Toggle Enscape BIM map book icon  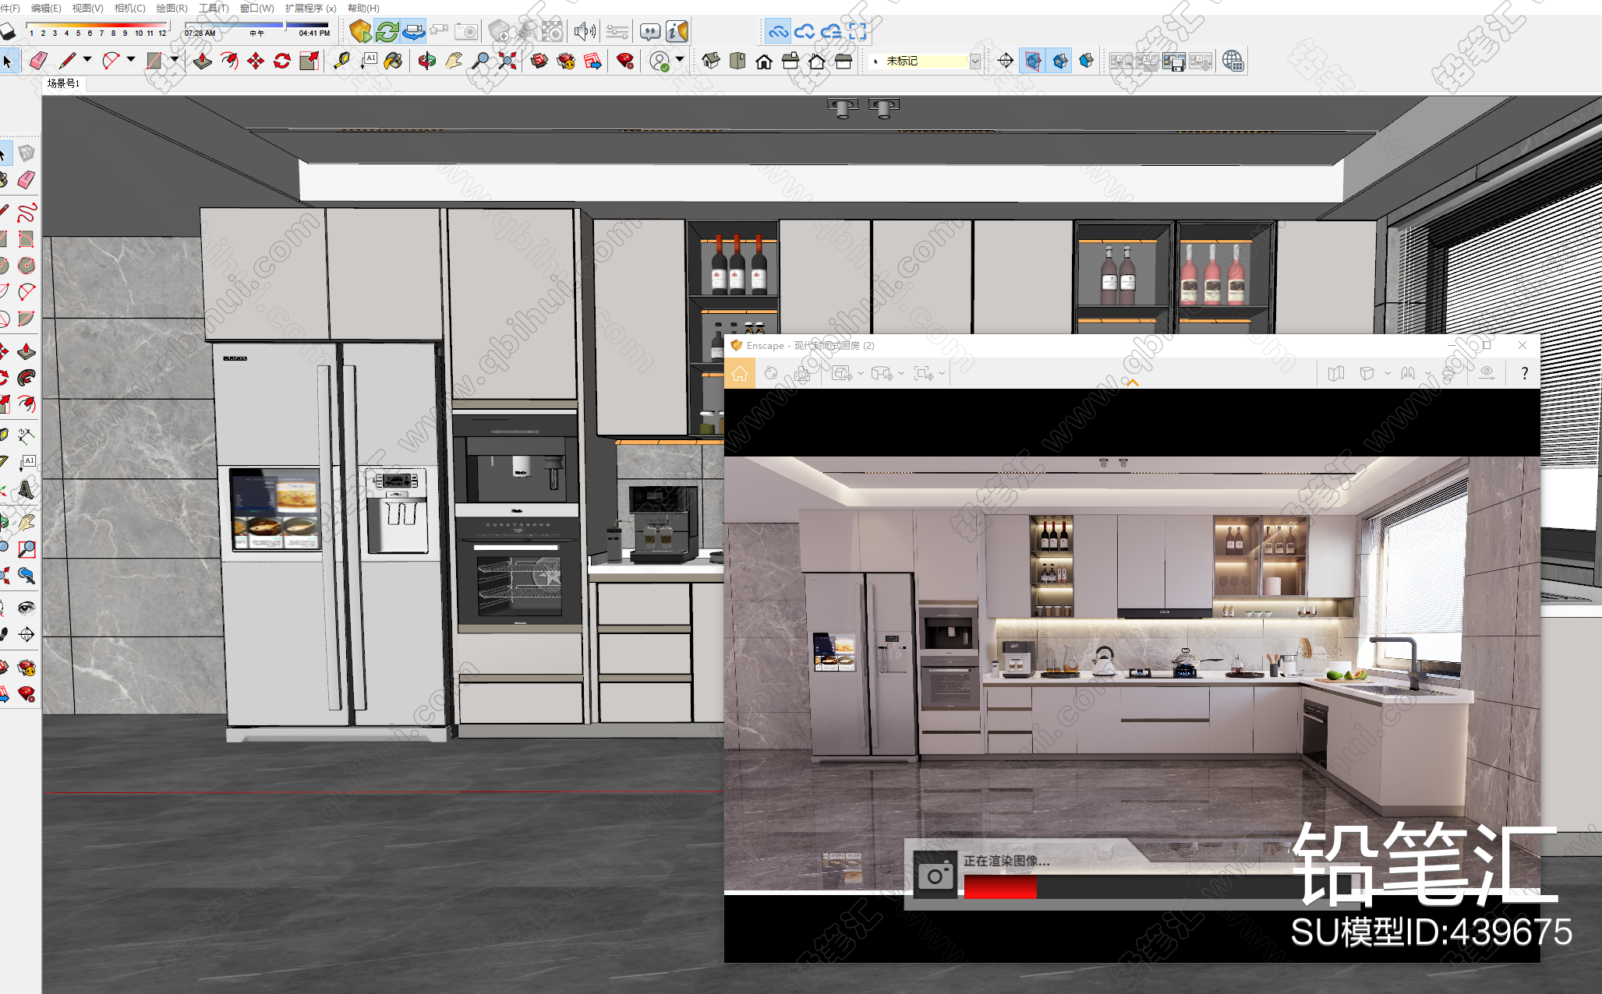click(1336, 374)
